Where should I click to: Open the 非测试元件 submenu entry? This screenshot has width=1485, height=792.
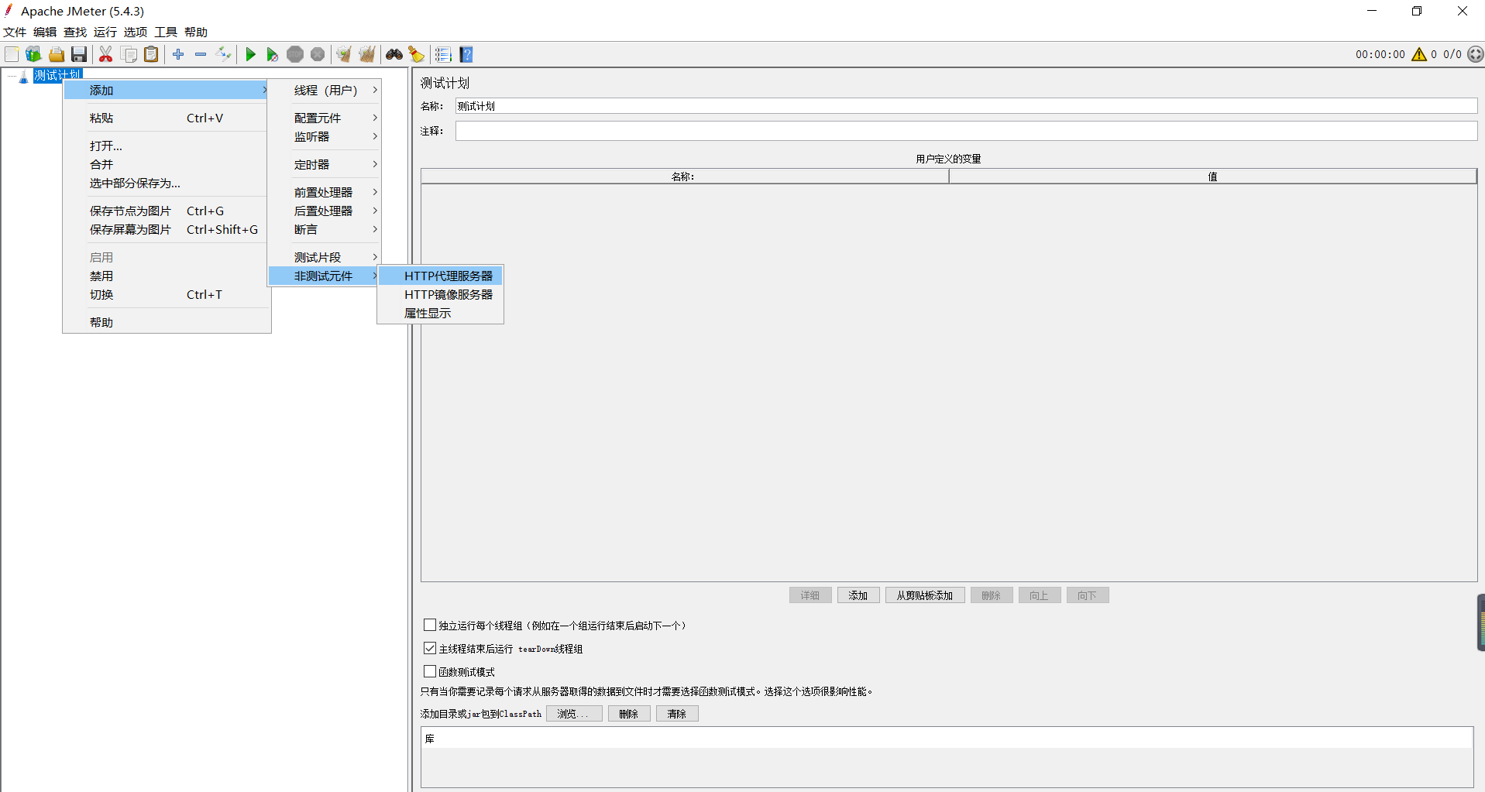click(325, 276)
